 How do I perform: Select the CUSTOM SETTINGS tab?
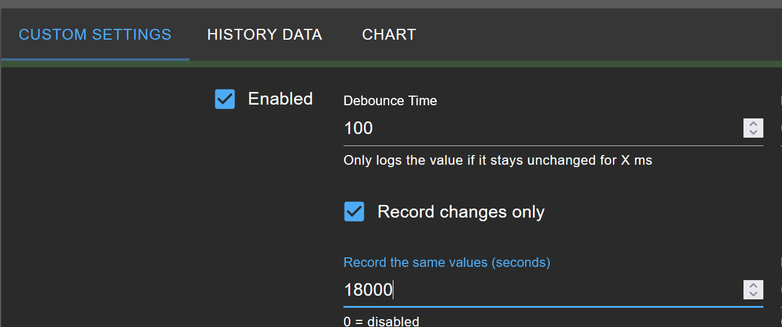point(95,35)
